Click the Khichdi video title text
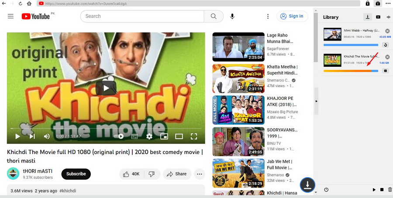Screen dimensions: 393x198 [x=105, y=156]
